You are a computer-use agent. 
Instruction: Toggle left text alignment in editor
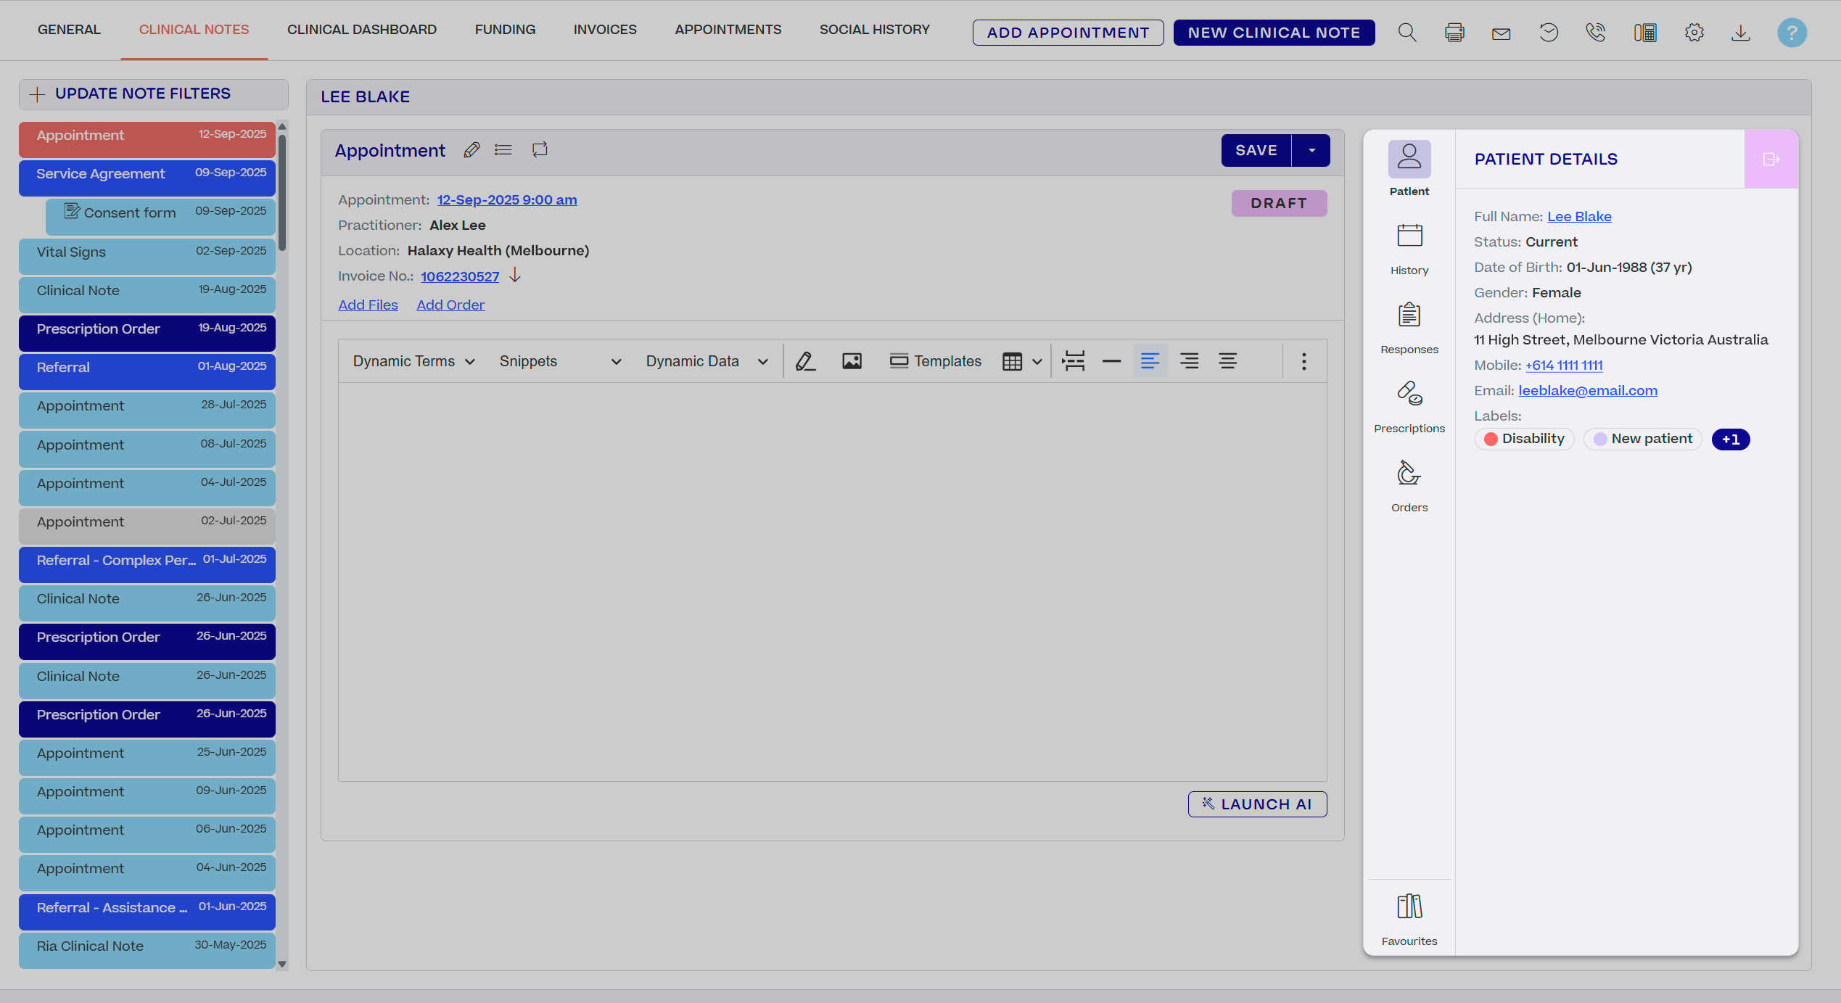pos(1150,361)
